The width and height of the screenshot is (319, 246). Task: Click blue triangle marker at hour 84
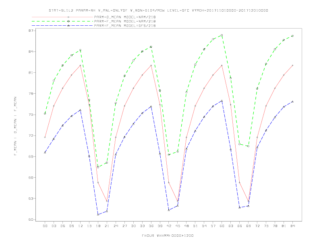[292, 101]
